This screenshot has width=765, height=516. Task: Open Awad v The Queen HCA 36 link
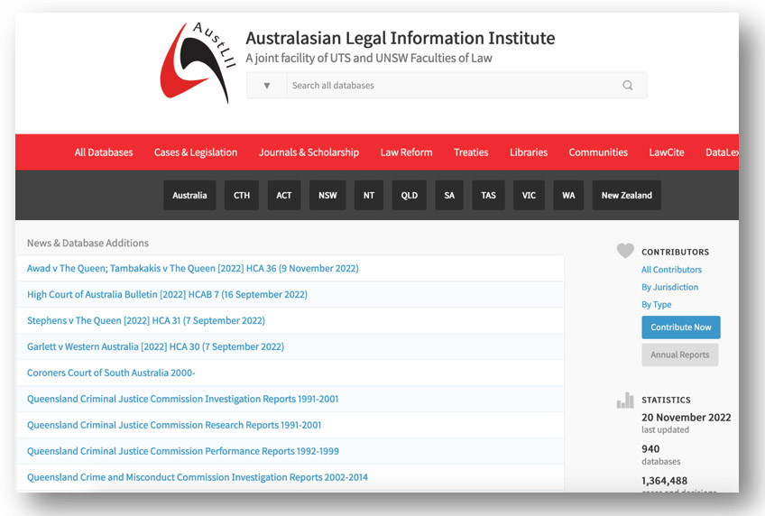193,268
